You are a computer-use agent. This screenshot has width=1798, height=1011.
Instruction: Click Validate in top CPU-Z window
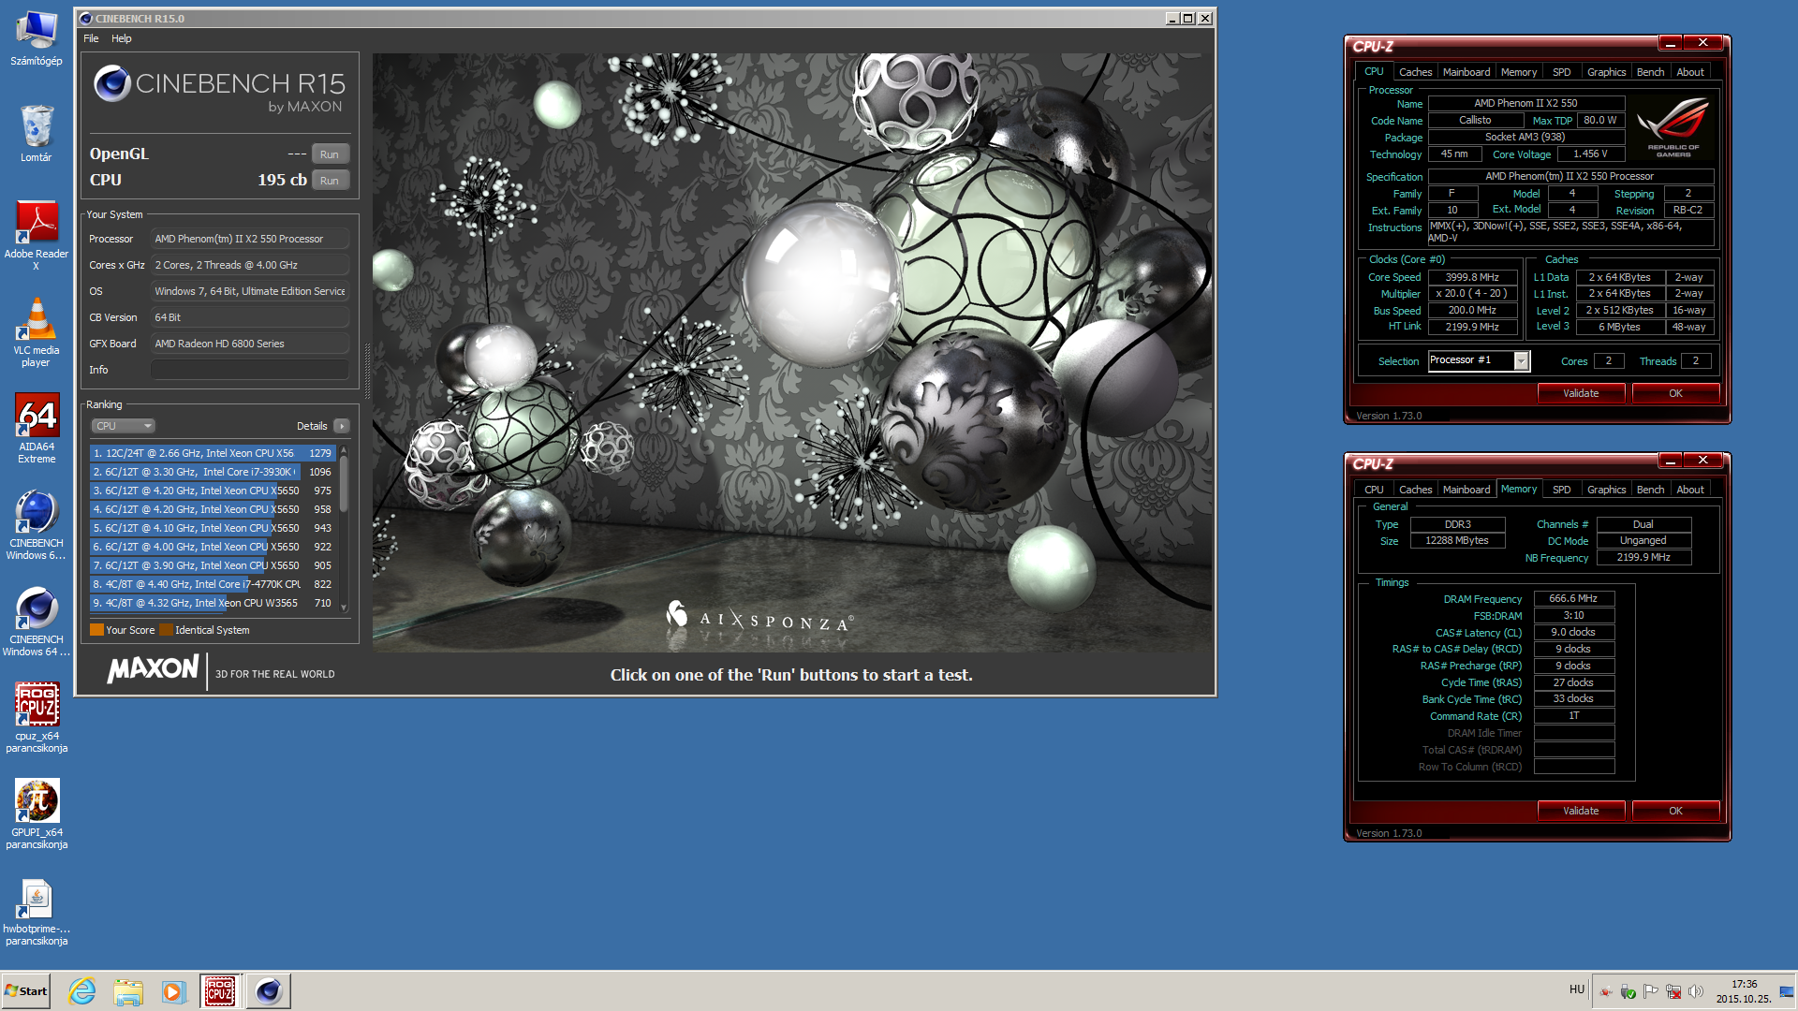(1581, 393)
